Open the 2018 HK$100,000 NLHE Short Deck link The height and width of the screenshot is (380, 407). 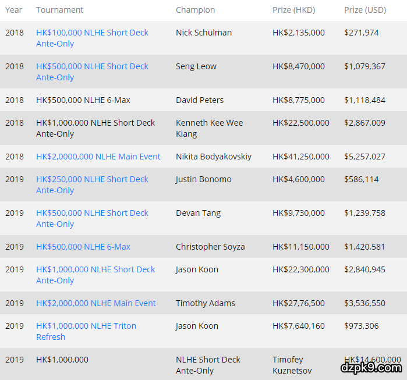click(x=92, y=33)
